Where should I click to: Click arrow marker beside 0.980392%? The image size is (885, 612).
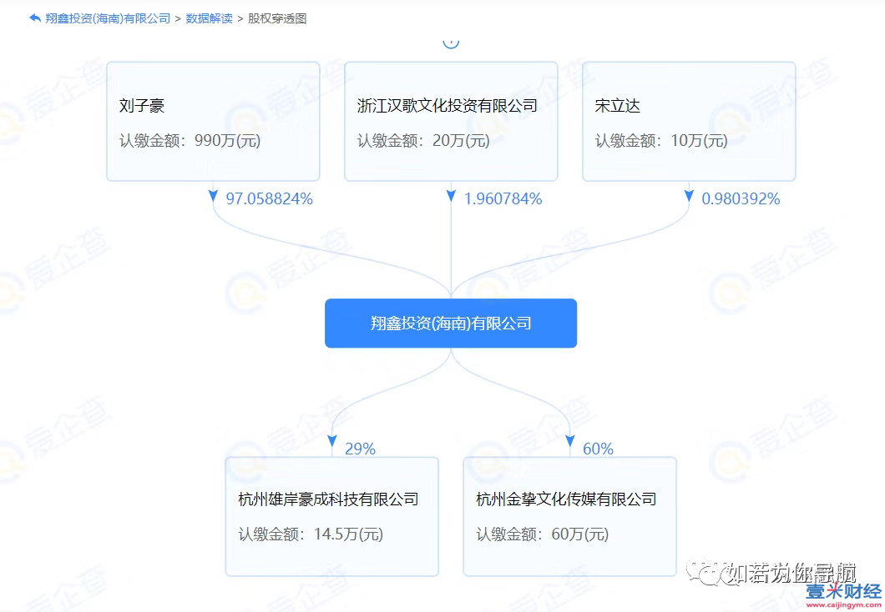pyautogui.click(x=689, y=196)
